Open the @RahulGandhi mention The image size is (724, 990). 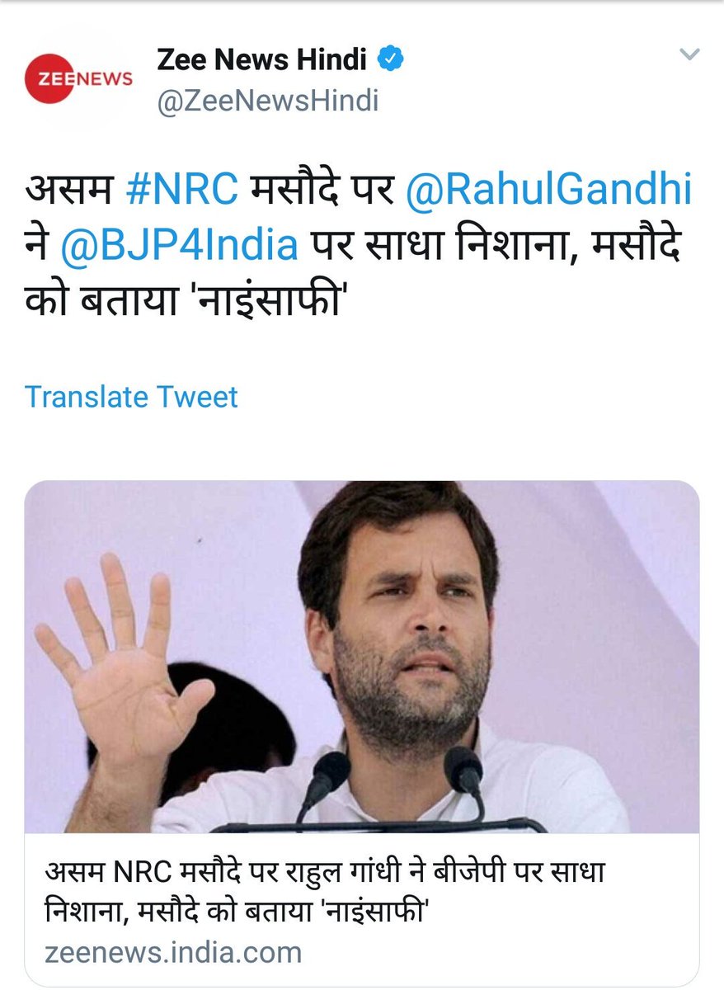tap(548, 191)
